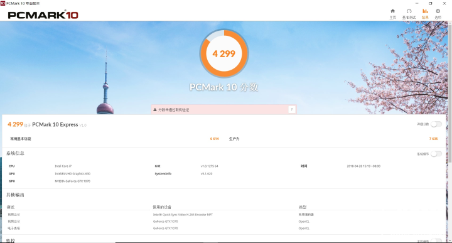Click the 时间 label

pos(304,166)
